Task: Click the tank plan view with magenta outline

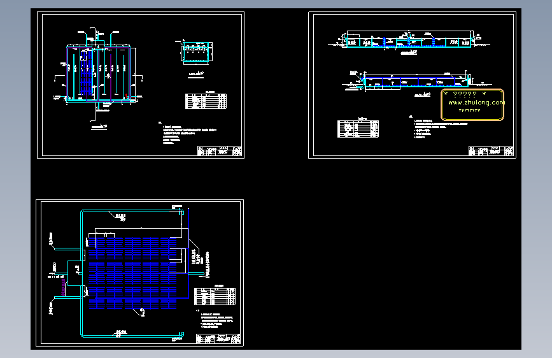Action: (99, 74)
